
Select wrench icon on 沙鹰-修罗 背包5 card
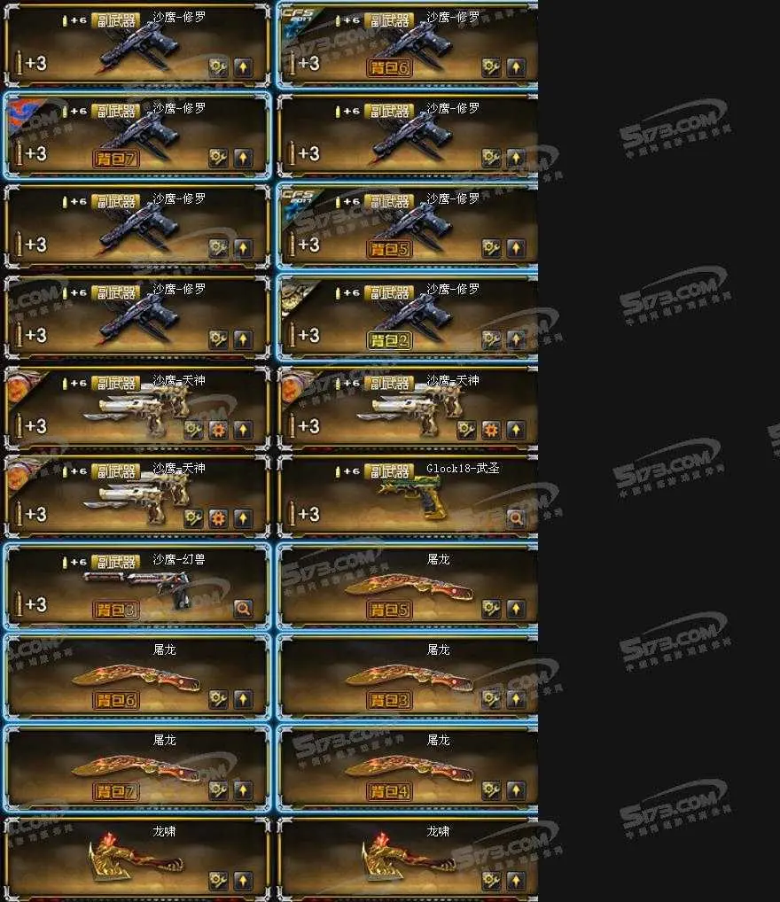[491, 248]
